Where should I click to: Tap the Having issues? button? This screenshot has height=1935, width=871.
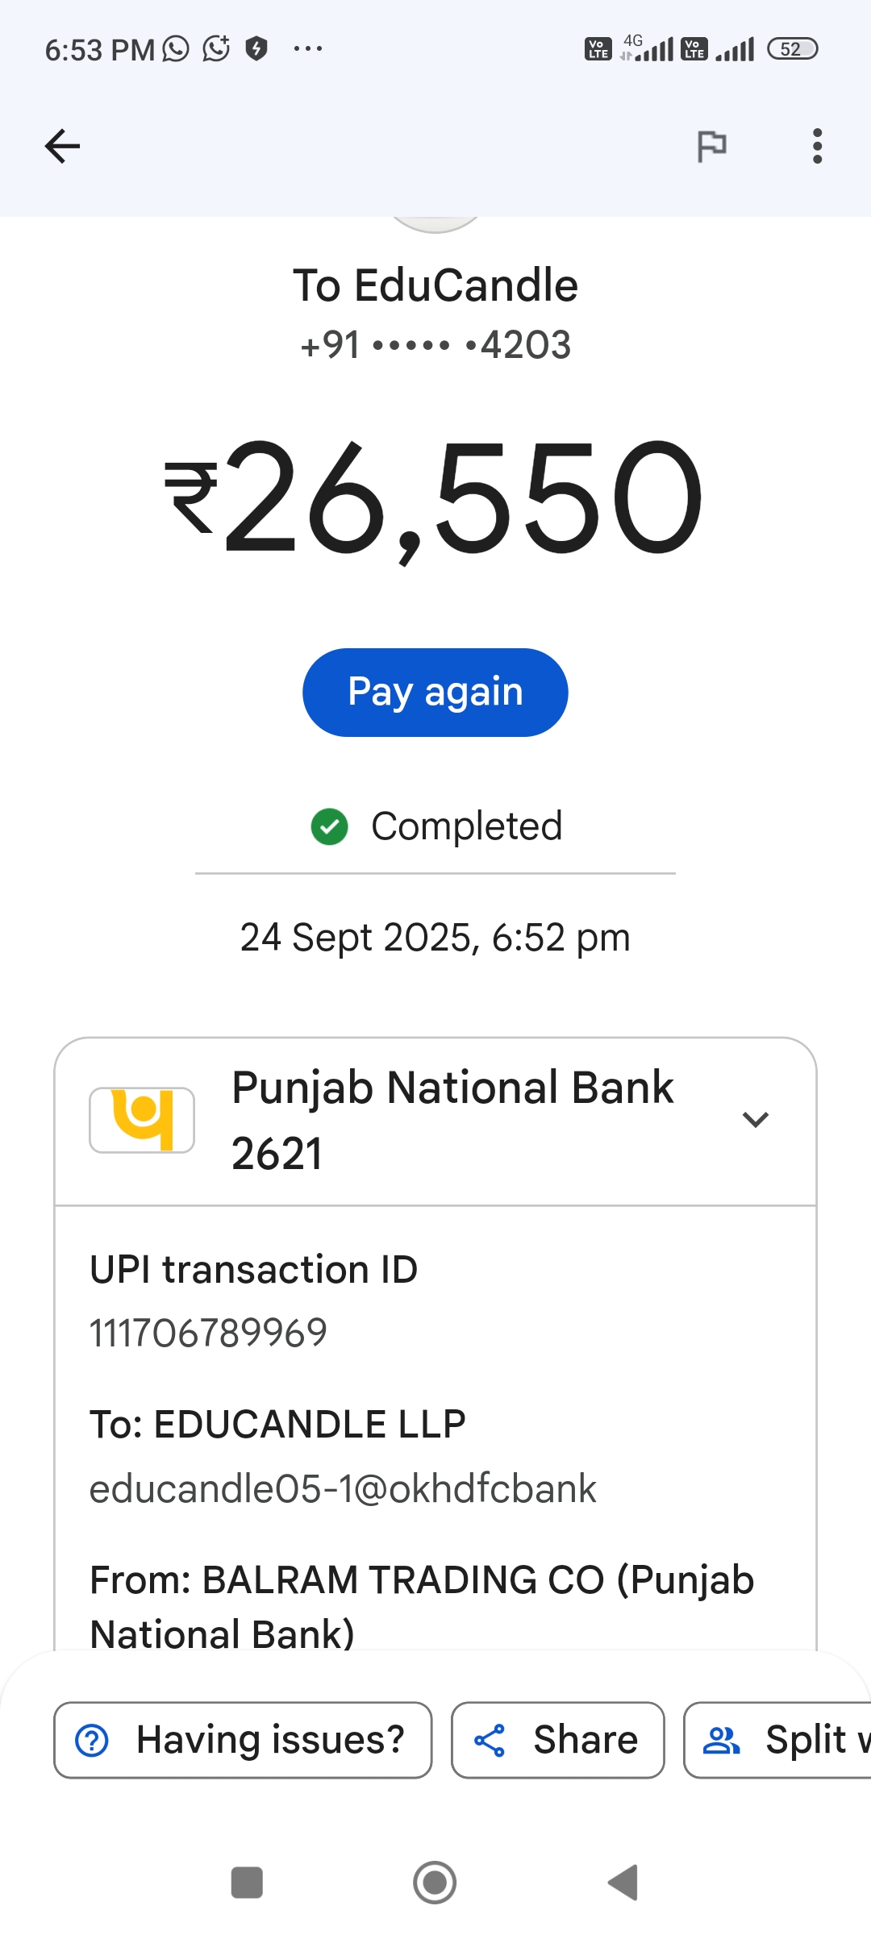click(x=243, y=1740)
